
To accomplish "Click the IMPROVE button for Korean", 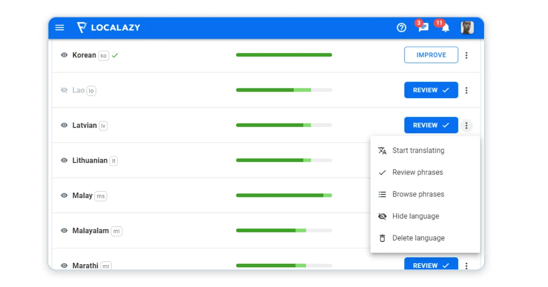I will point(431,55).
